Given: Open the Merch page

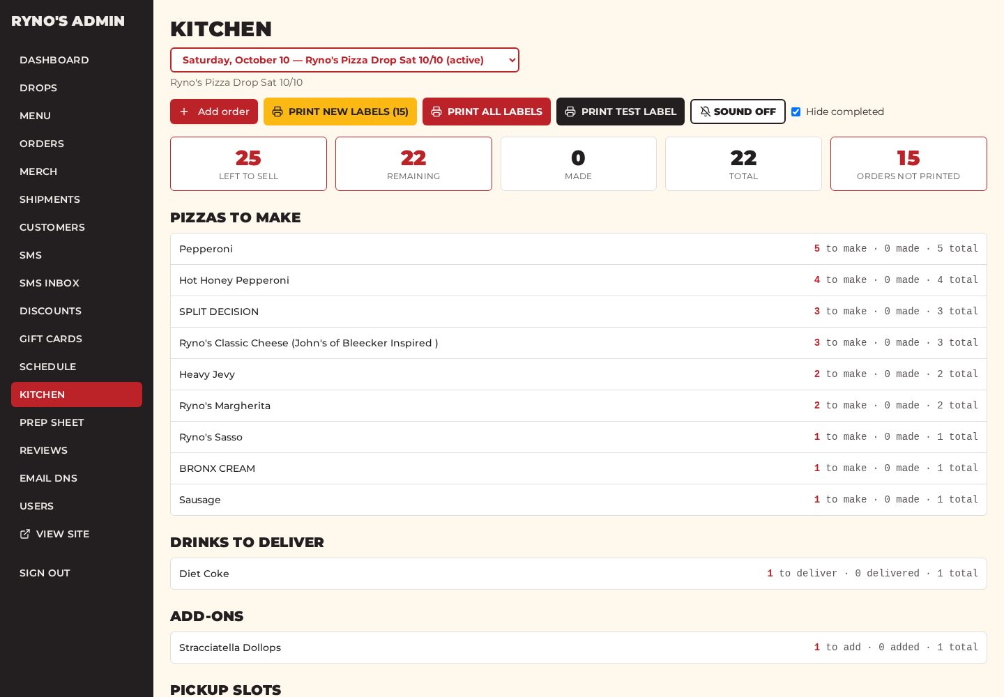Looking at the screenshot, I should (x=77, y=171).
